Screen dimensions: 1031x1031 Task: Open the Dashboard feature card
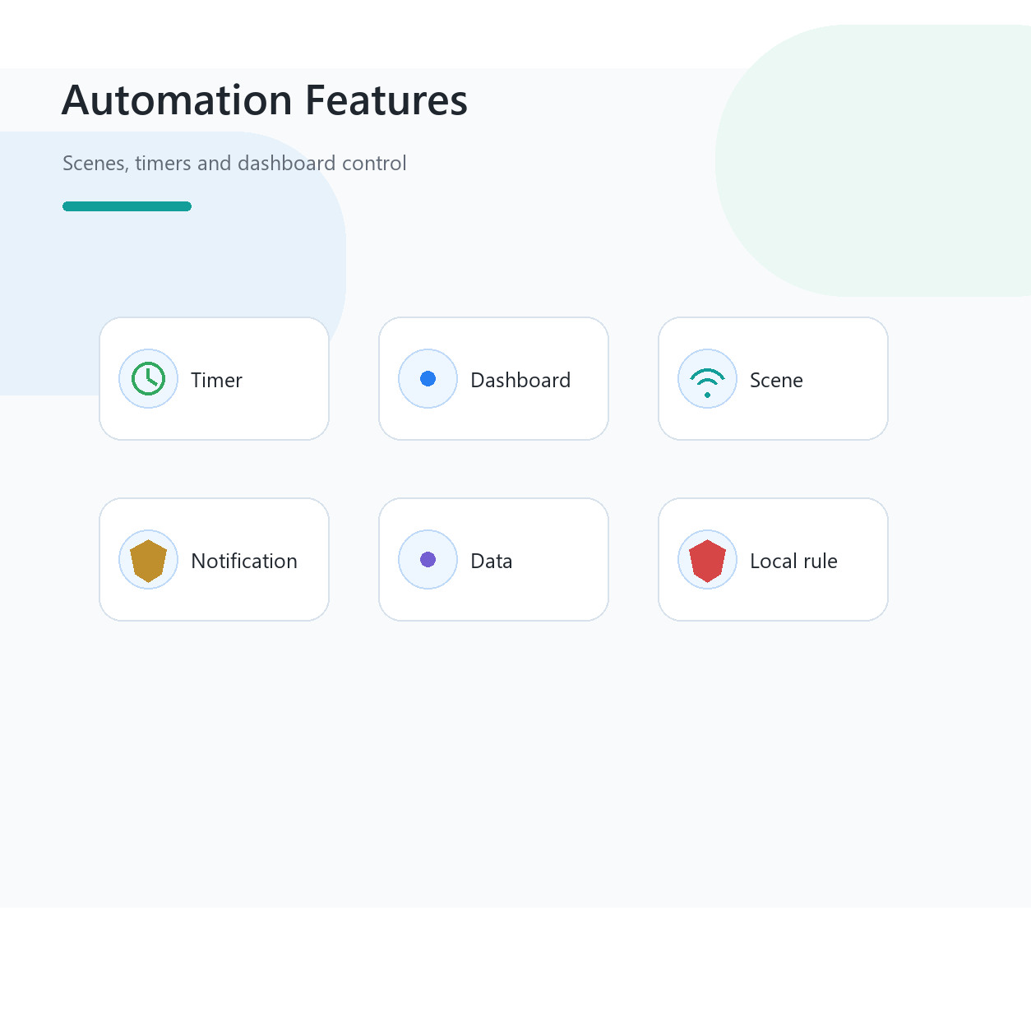(493, 379)
